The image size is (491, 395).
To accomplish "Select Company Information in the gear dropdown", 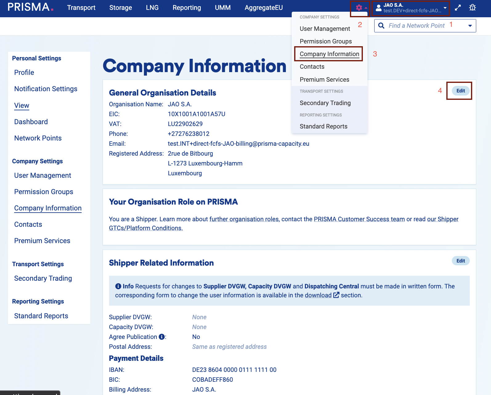I will (329, 54).
